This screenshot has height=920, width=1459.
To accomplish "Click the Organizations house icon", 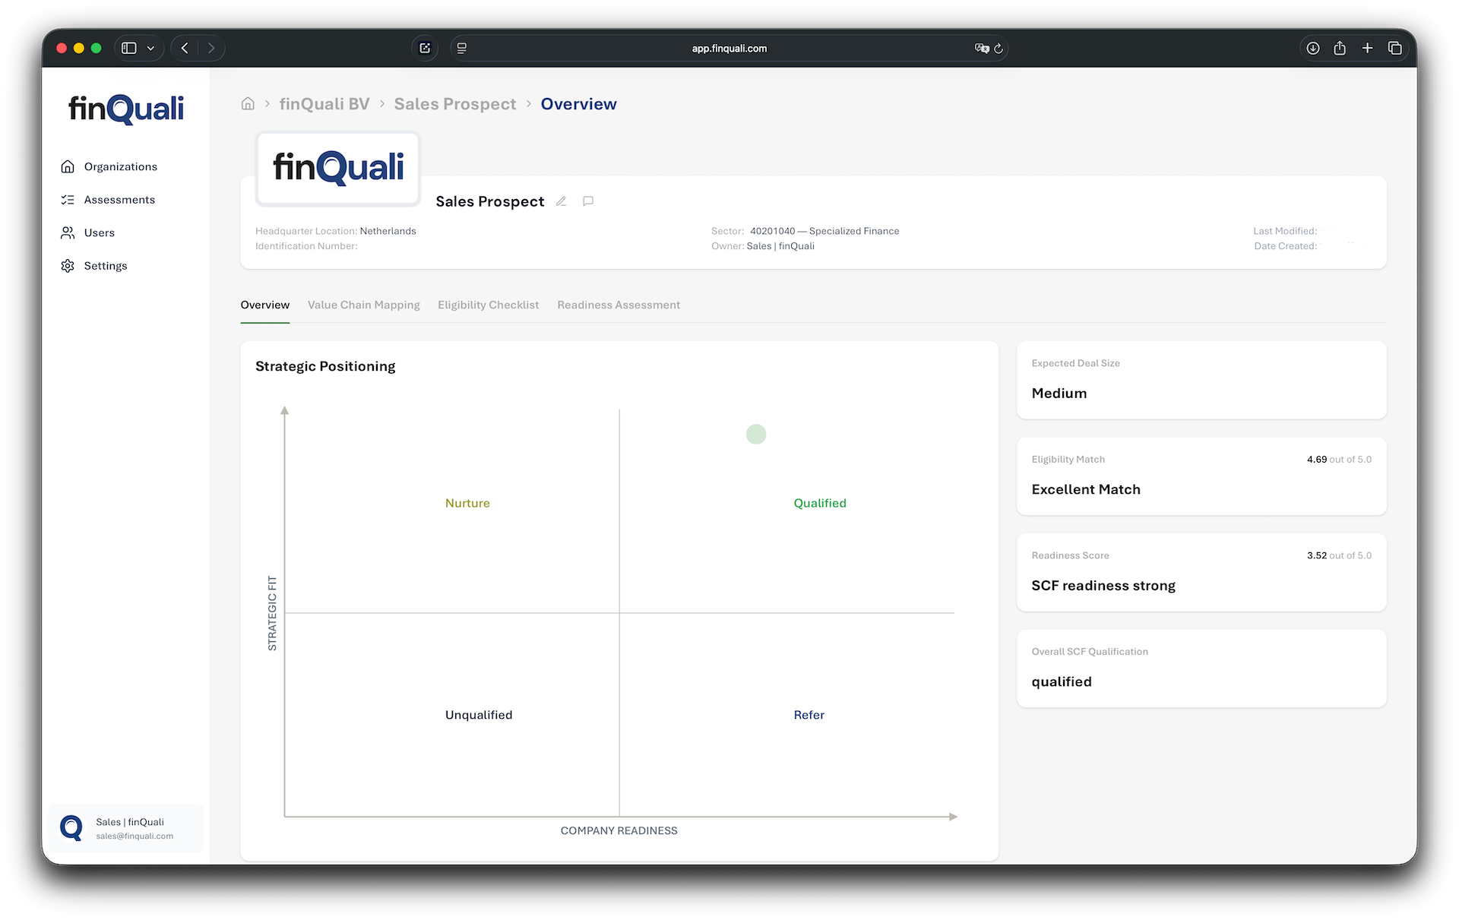I will tap(68, 166).
